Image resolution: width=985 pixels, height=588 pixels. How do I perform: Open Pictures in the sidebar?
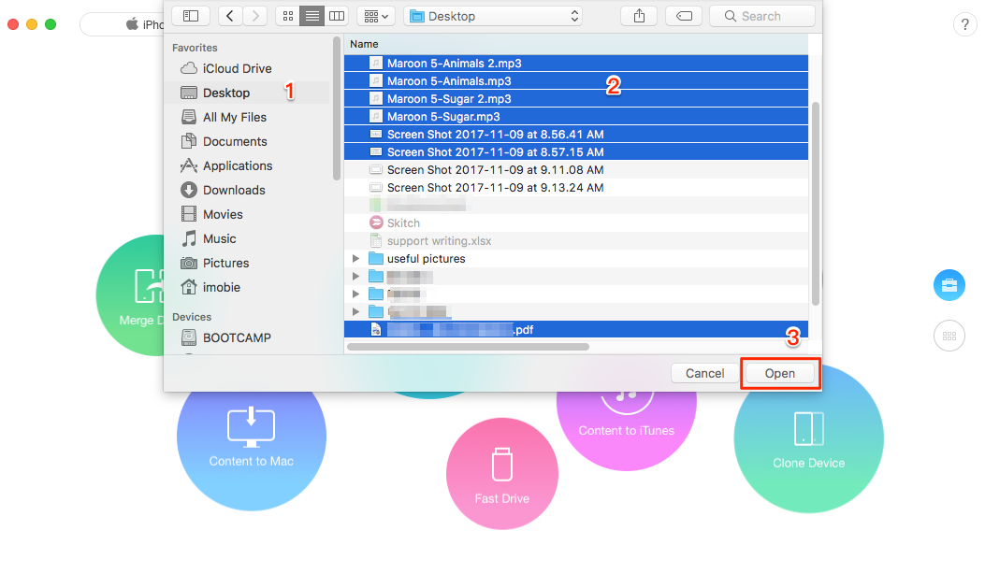246,263
